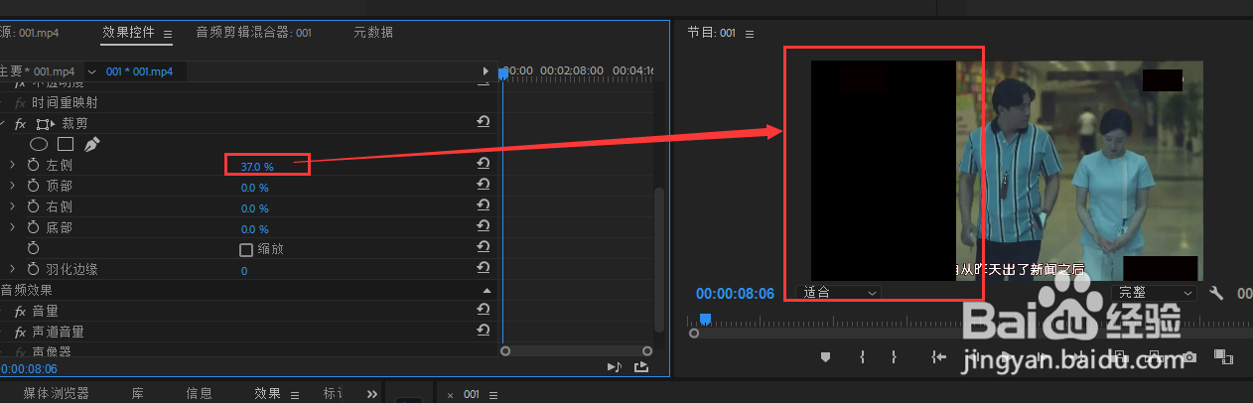Open the 信息 tab
1253x403 pixels.
point(200,394)
